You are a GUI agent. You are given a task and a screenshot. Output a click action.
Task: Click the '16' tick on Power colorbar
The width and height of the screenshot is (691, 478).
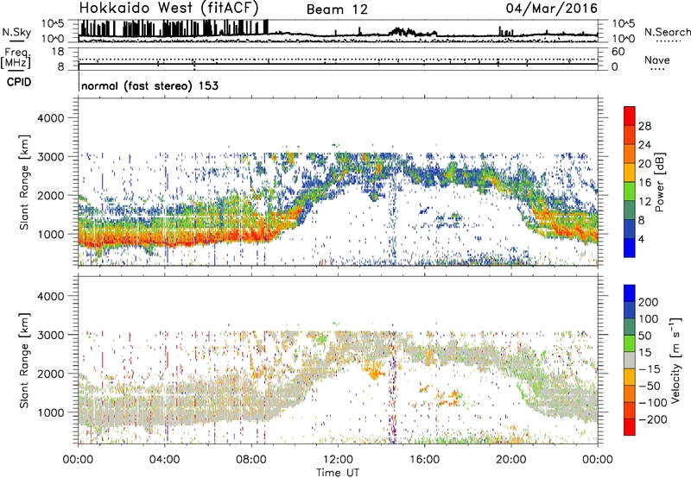coord(644,183)
